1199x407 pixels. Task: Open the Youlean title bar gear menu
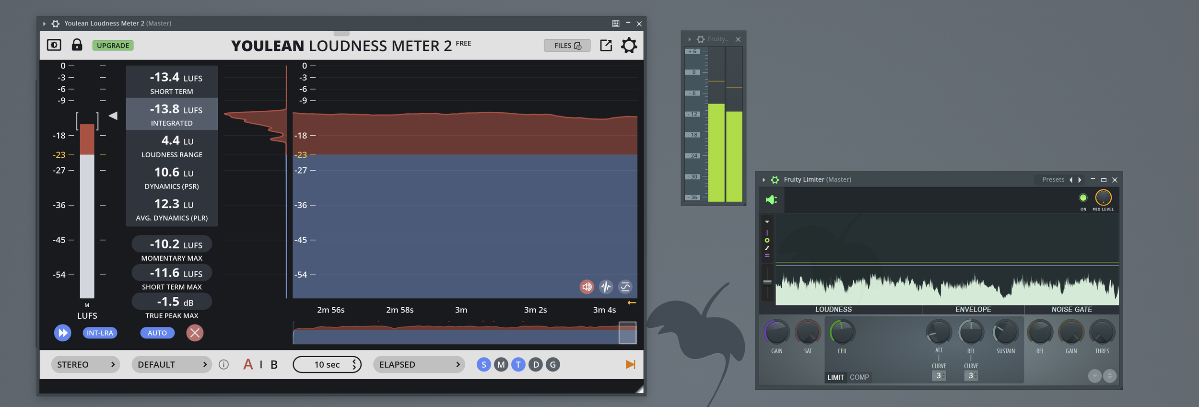point(56,23)
